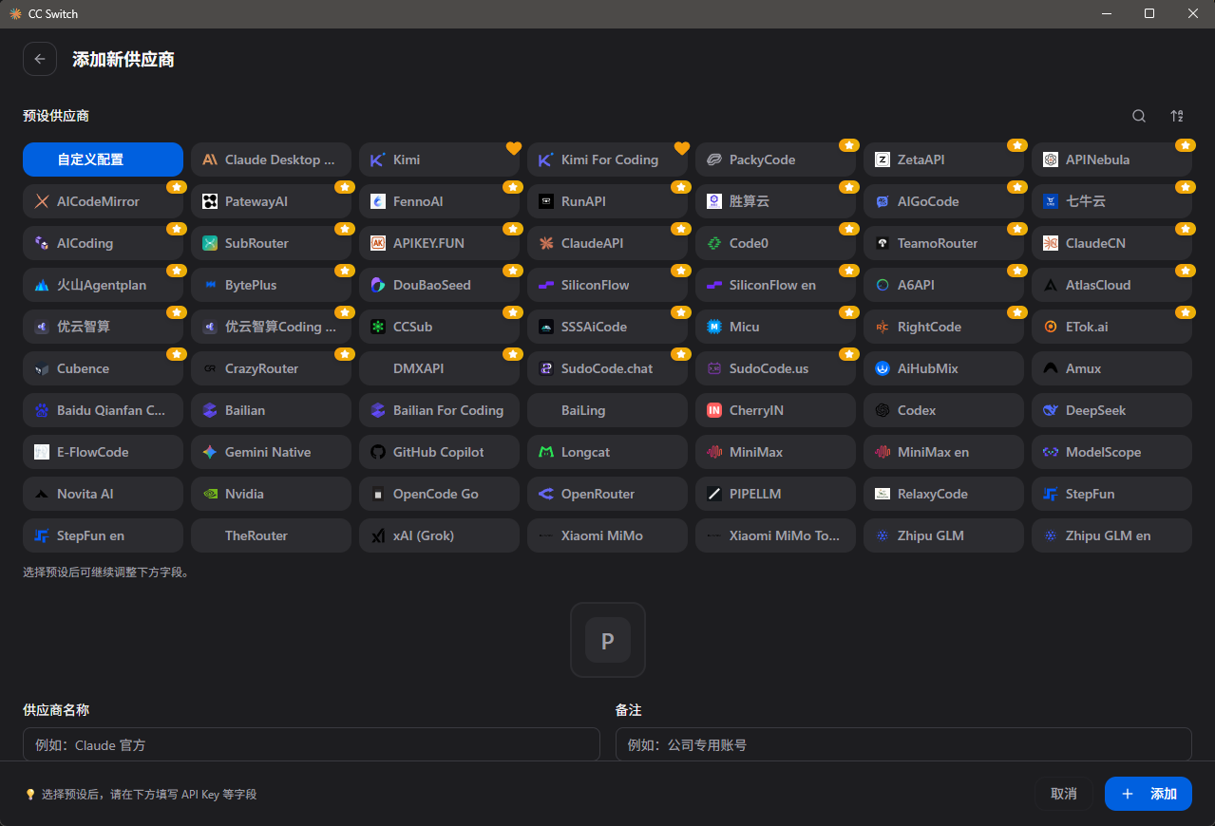Select the xAI (Grok) preset
Viewport: 1215px width, 826px height.
click(439, 535)
